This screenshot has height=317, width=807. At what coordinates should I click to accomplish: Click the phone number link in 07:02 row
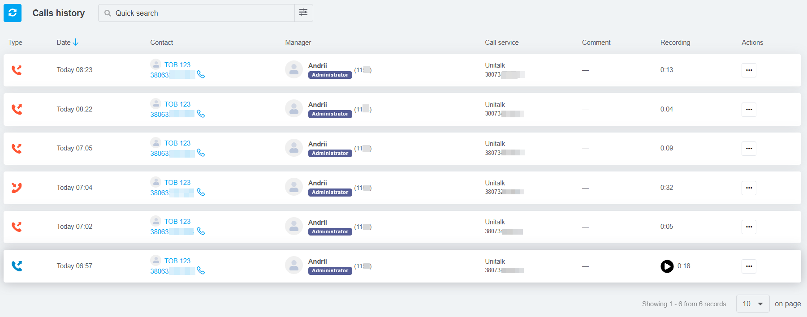[x=172, y=232]
